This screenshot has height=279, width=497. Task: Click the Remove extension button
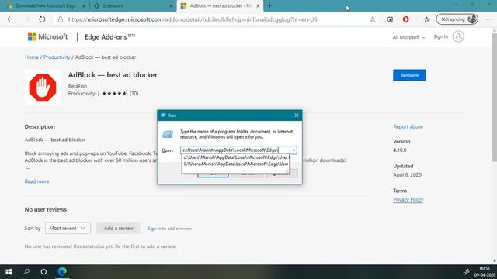click(x=409, y=75)
